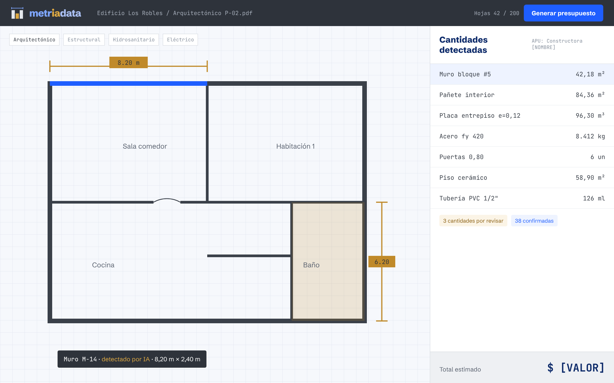Click the 8.412 kg value

click(590, 136)
